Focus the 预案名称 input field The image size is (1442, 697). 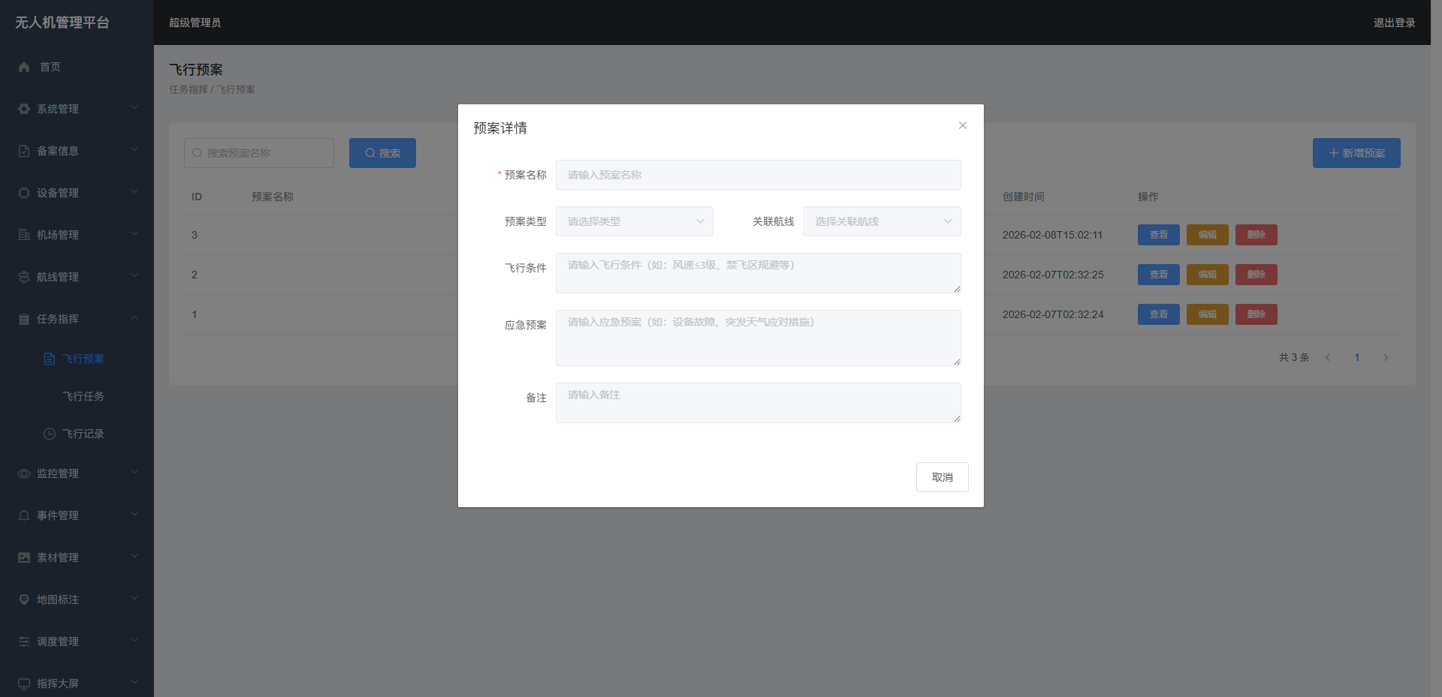758,175
